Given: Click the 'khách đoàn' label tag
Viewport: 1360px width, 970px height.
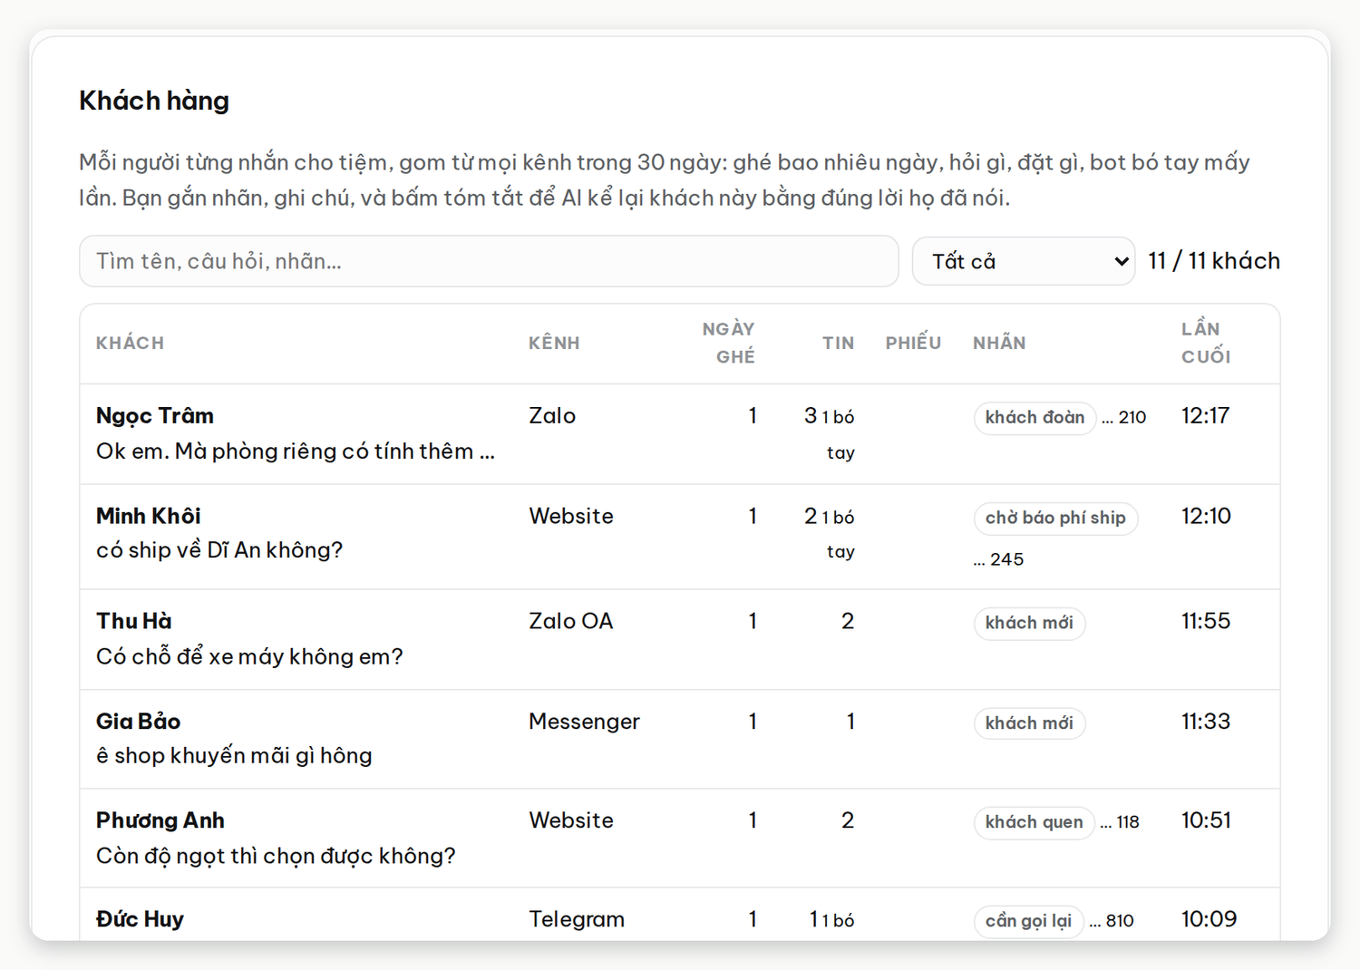Looking at the screenshot, I should click(1035, 418).
